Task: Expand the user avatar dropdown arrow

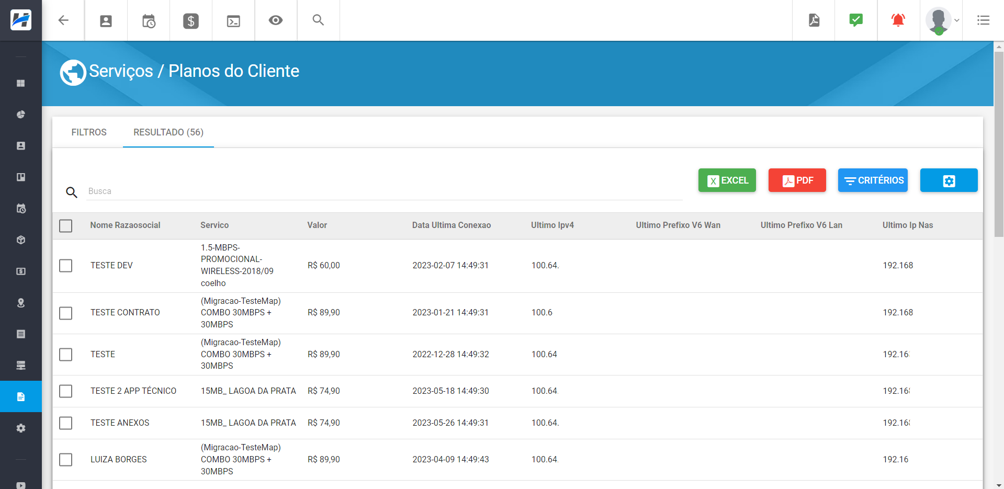Action: [957, 20]
